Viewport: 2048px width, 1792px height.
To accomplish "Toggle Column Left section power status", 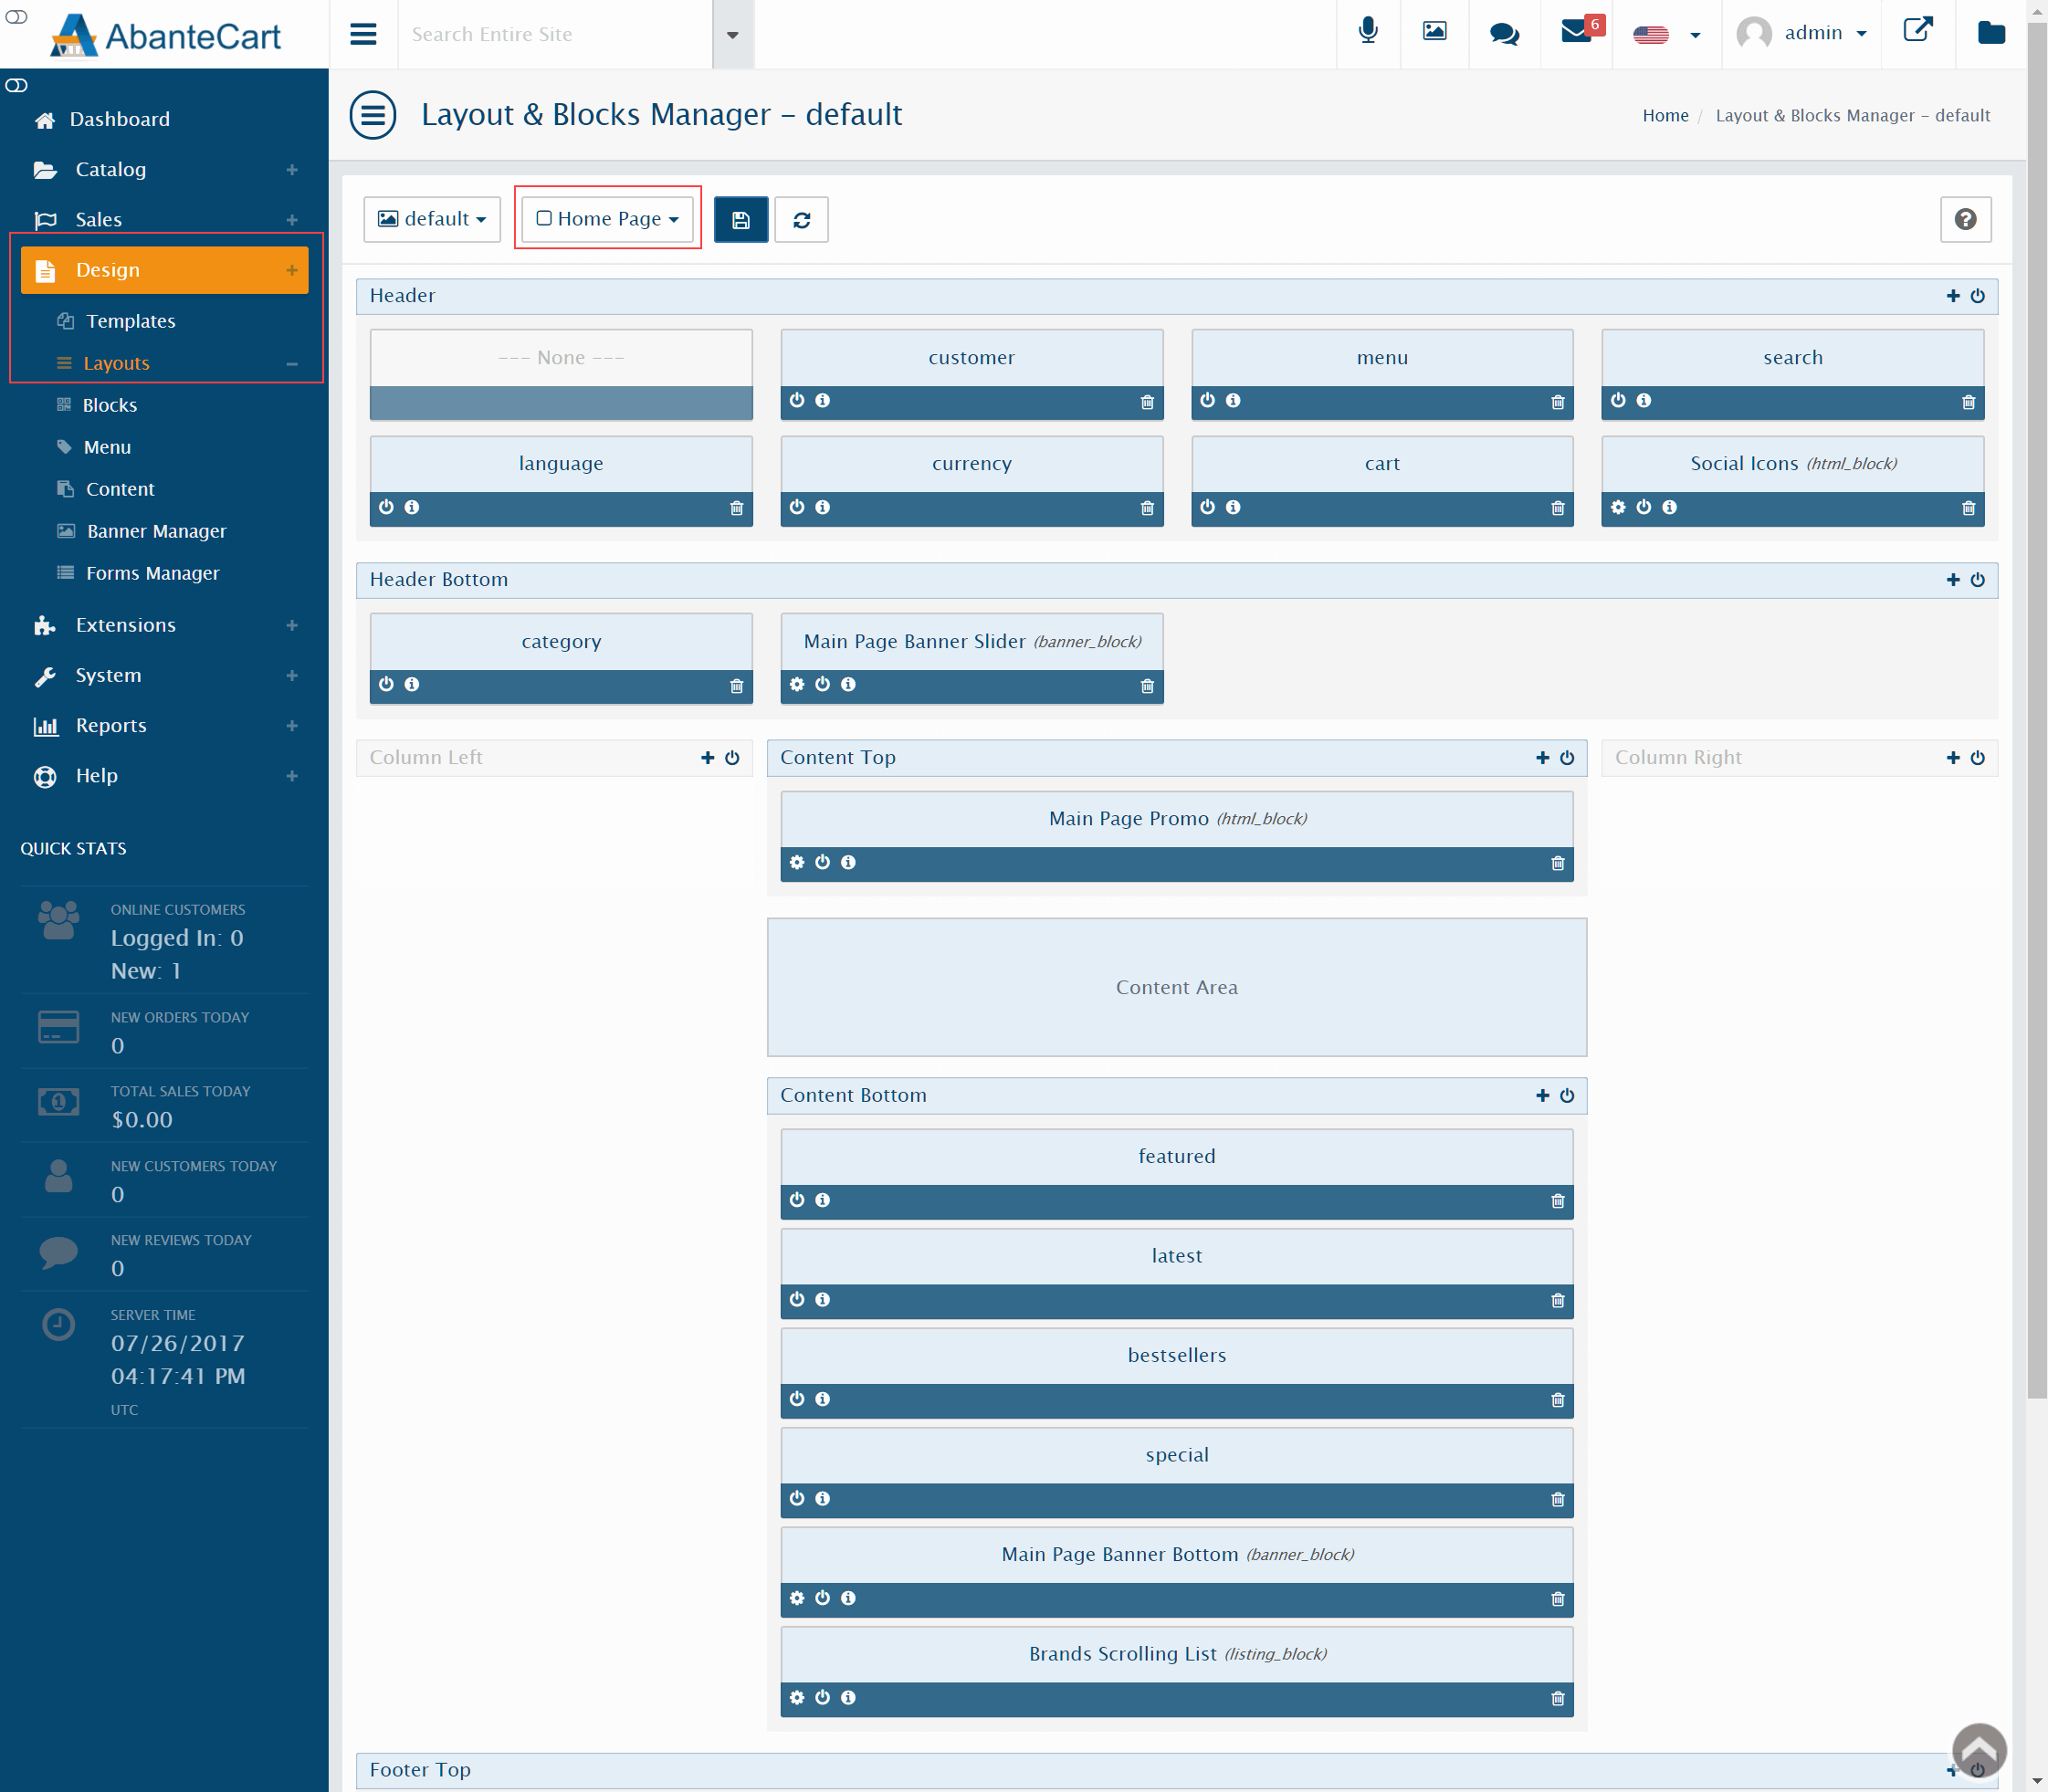I will point(732,758).
